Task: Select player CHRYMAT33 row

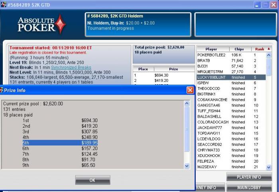Action: click(x=231, y=150)
